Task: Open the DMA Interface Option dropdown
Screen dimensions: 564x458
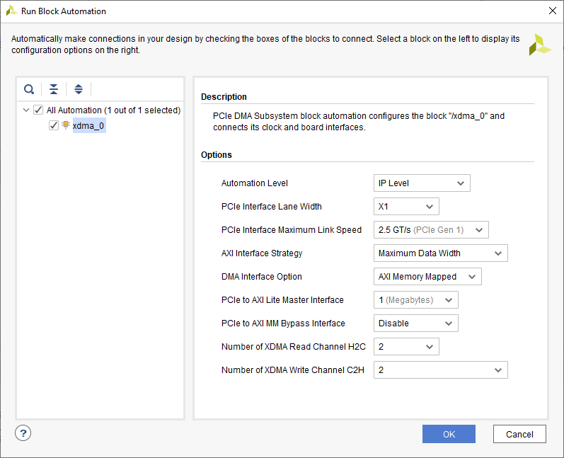Action: pos(427,277)
